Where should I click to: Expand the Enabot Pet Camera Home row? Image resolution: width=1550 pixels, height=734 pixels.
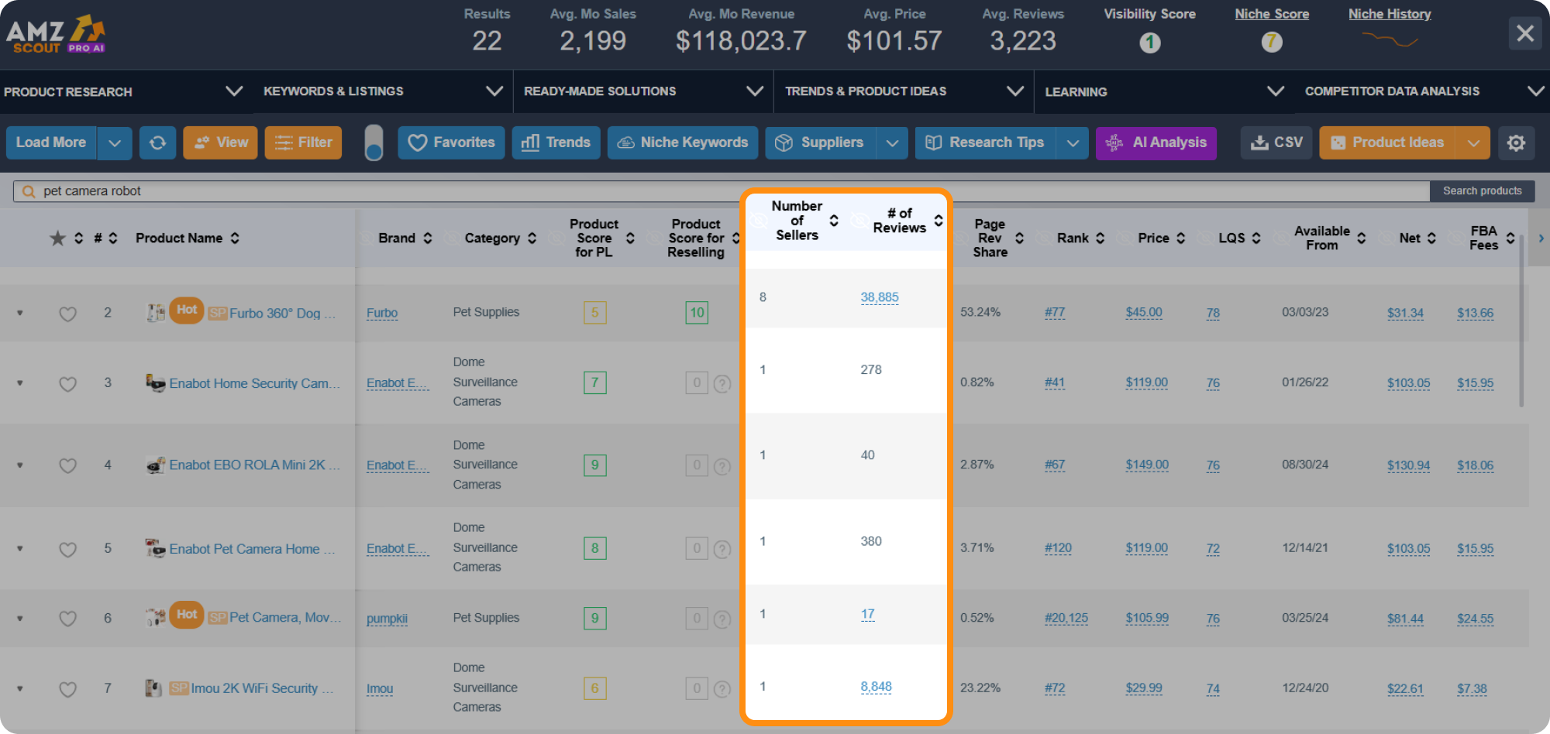tap(19, 550)
